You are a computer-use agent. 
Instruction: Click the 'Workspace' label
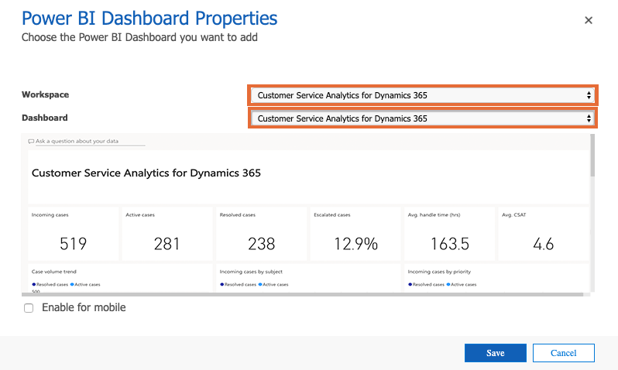pyautogui.click(x=46, y=94)
